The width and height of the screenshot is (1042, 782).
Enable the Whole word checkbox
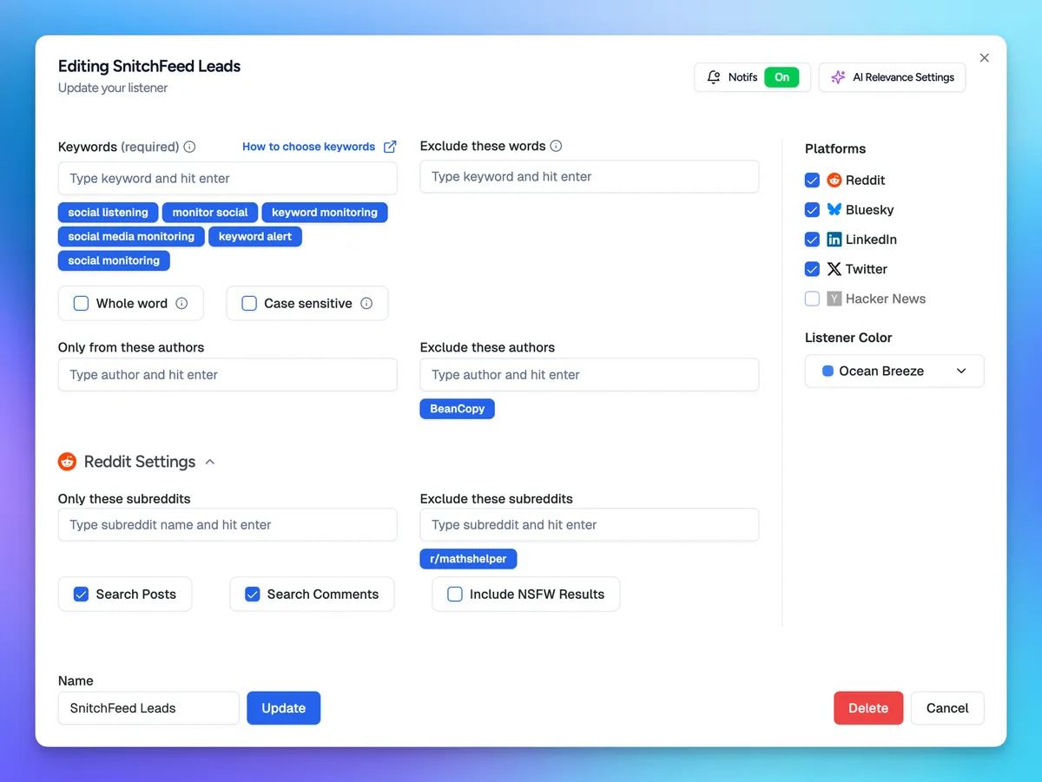pos(81,304)
